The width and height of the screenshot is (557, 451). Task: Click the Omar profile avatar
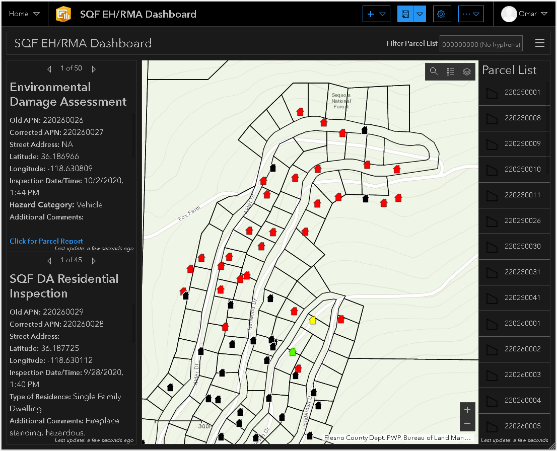(509, 14)
